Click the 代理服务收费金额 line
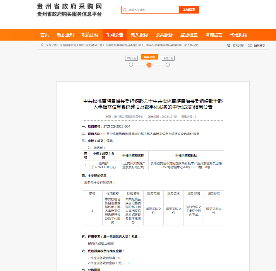Viewport: 276px width, 271px height. click(x=109, y=263)
